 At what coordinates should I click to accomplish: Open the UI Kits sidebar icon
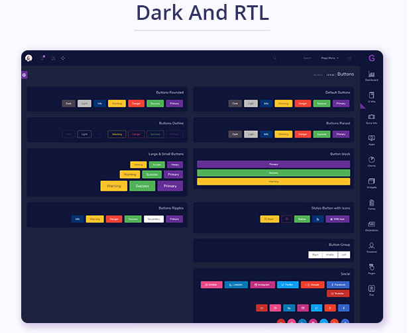pos(371,96)
